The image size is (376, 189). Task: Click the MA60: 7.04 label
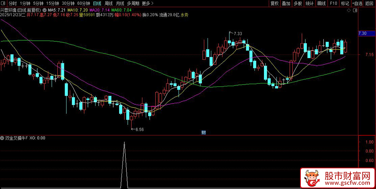[122, 10]
